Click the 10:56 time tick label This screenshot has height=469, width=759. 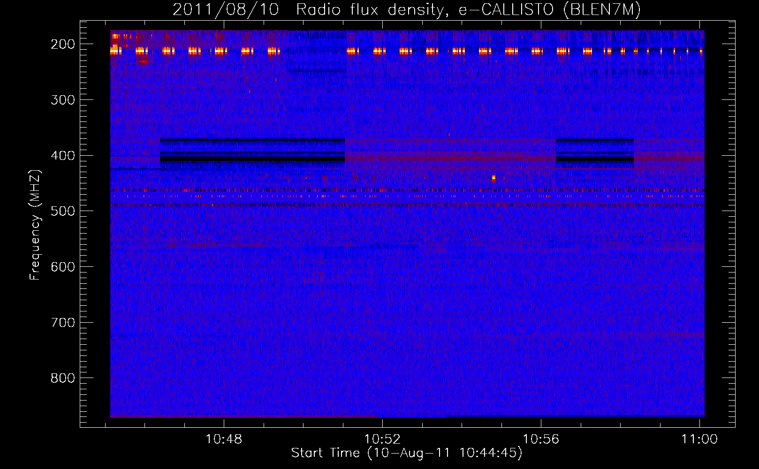click(541, 439)
